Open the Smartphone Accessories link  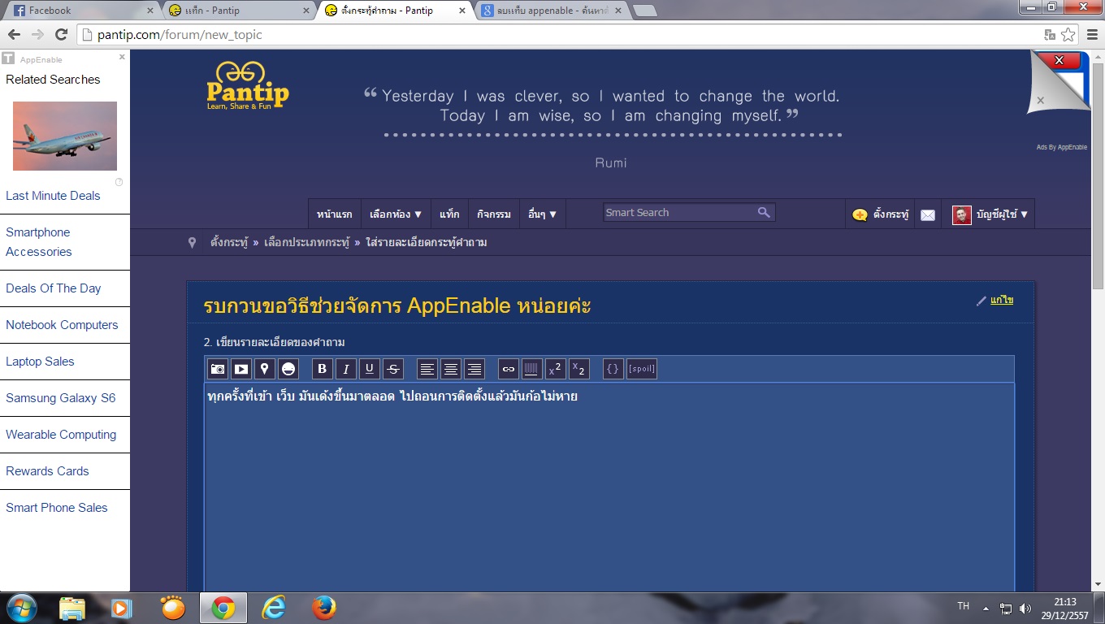coord(38,242)
